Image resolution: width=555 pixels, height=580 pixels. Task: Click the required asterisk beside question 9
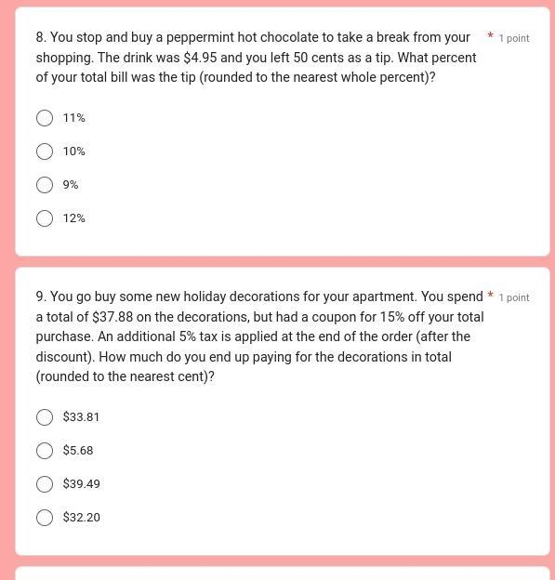click(491, 295)
